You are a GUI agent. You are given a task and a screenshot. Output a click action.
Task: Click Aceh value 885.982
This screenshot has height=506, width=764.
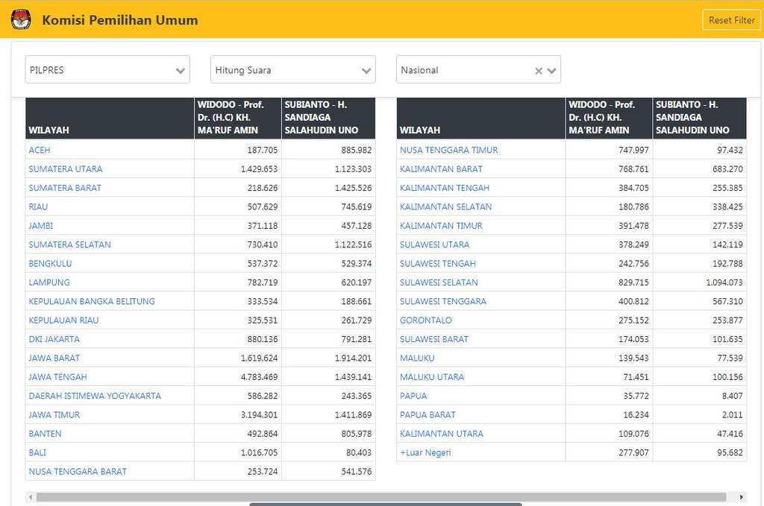coord(356,151)
